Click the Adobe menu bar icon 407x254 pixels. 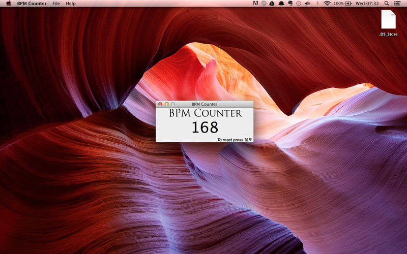255,4
